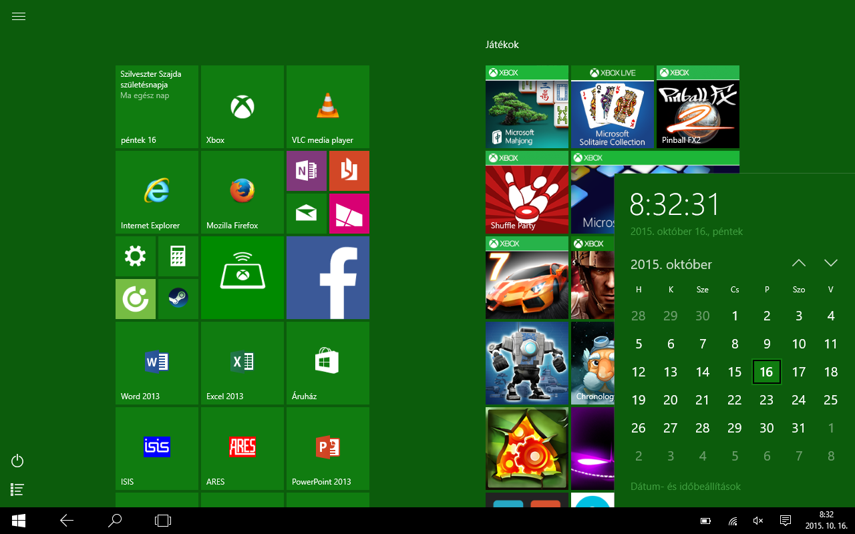Screen dimensions: 855x534
Task: Launch Steam small tile
Action: pyautogui.click(x=178, y=299)
